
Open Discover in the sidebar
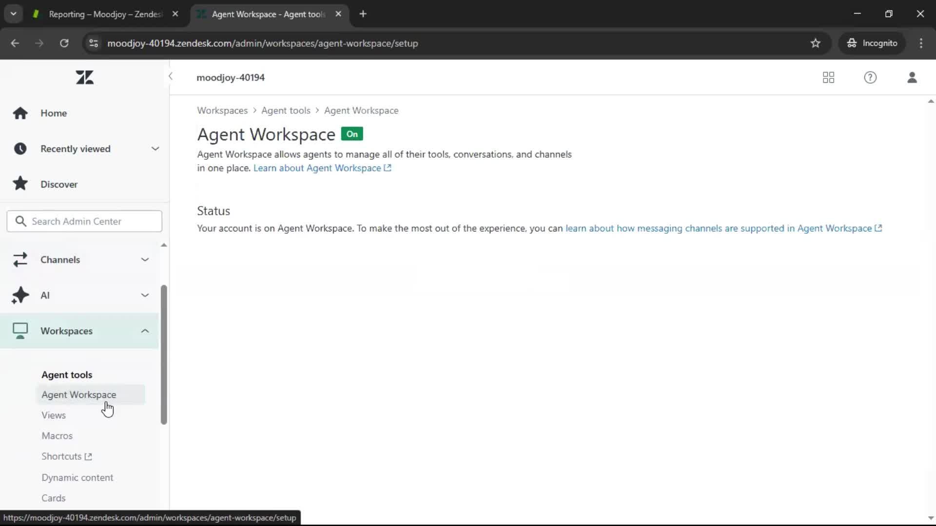(59, 184)
